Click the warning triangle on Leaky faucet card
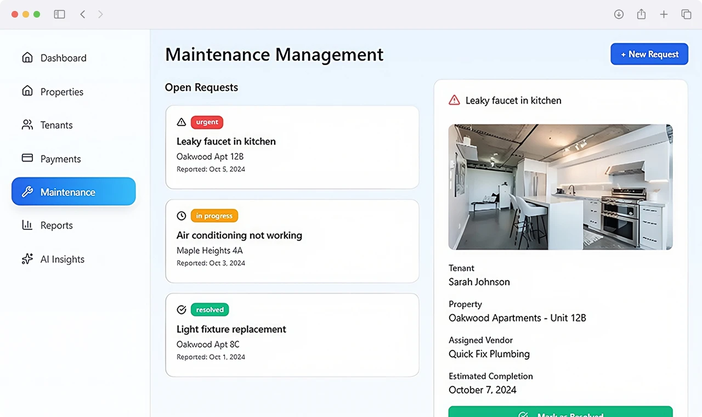 (x=182, y=122)
